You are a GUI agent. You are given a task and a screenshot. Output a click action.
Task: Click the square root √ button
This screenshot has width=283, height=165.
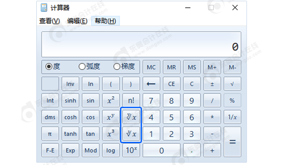(x=232, y=84)
